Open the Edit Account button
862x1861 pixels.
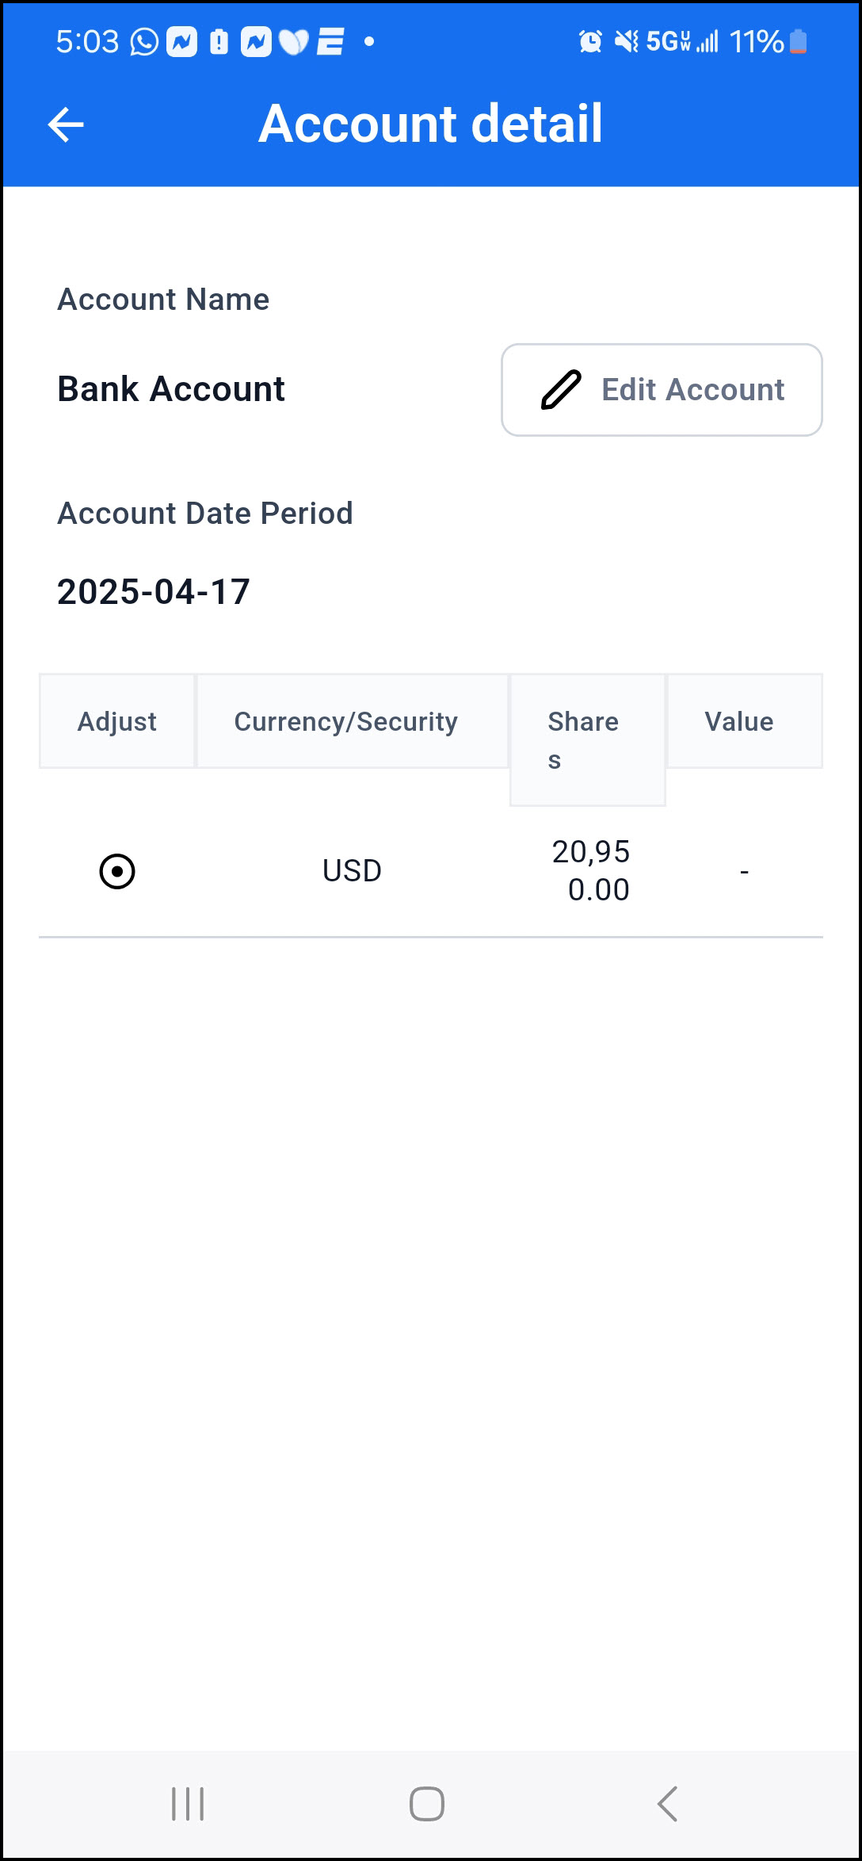tap(662, 390)
